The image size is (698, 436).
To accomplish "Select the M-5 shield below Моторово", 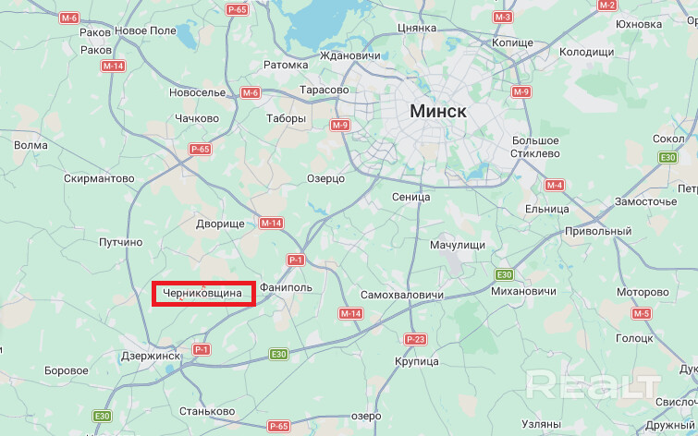I will 642,313.
